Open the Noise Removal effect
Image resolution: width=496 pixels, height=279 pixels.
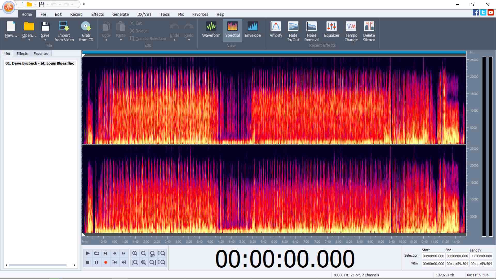[x=312, y=31]
